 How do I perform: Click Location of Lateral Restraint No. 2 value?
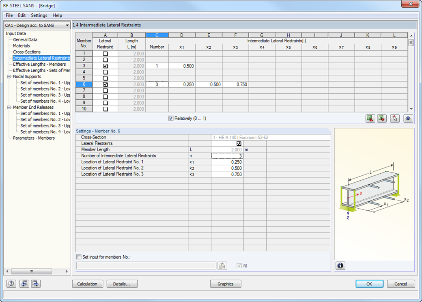227,168
